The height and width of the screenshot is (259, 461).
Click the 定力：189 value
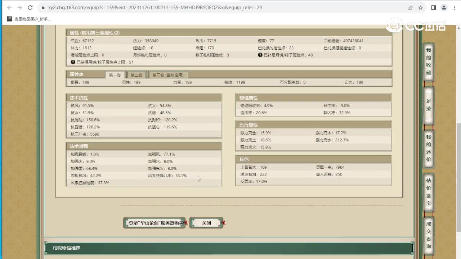pyautogui.click(x=354, y=82)
